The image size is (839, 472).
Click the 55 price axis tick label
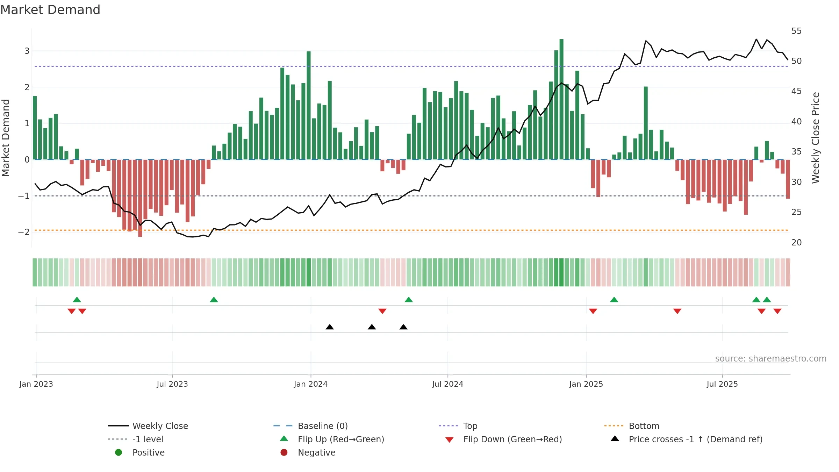[796, 31]
